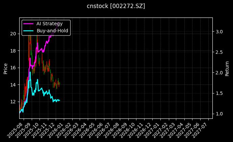Click the Return axis label
Screen dimensions: 233x142
[227, 68]
